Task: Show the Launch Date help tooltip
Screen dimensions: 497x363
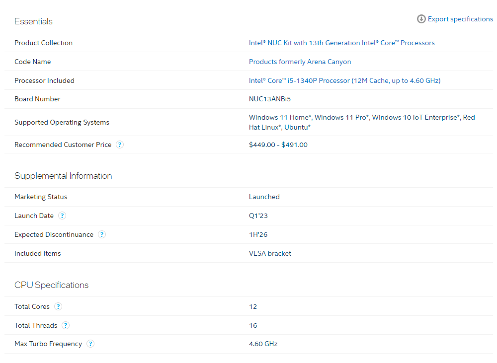Action: click(x=62, y=216)
